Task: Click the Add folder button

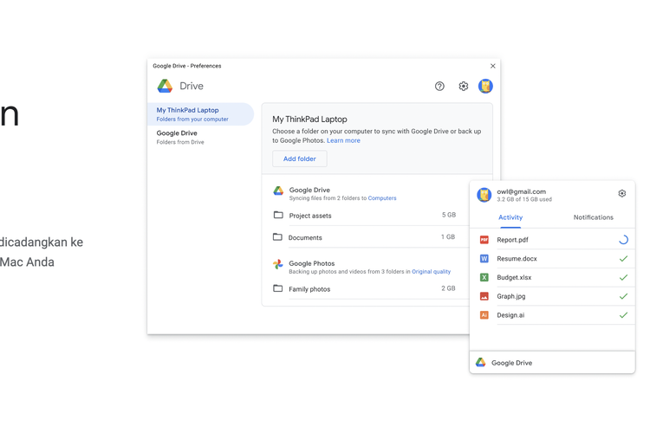Action: pyautogui.click(x=299, y=159)
